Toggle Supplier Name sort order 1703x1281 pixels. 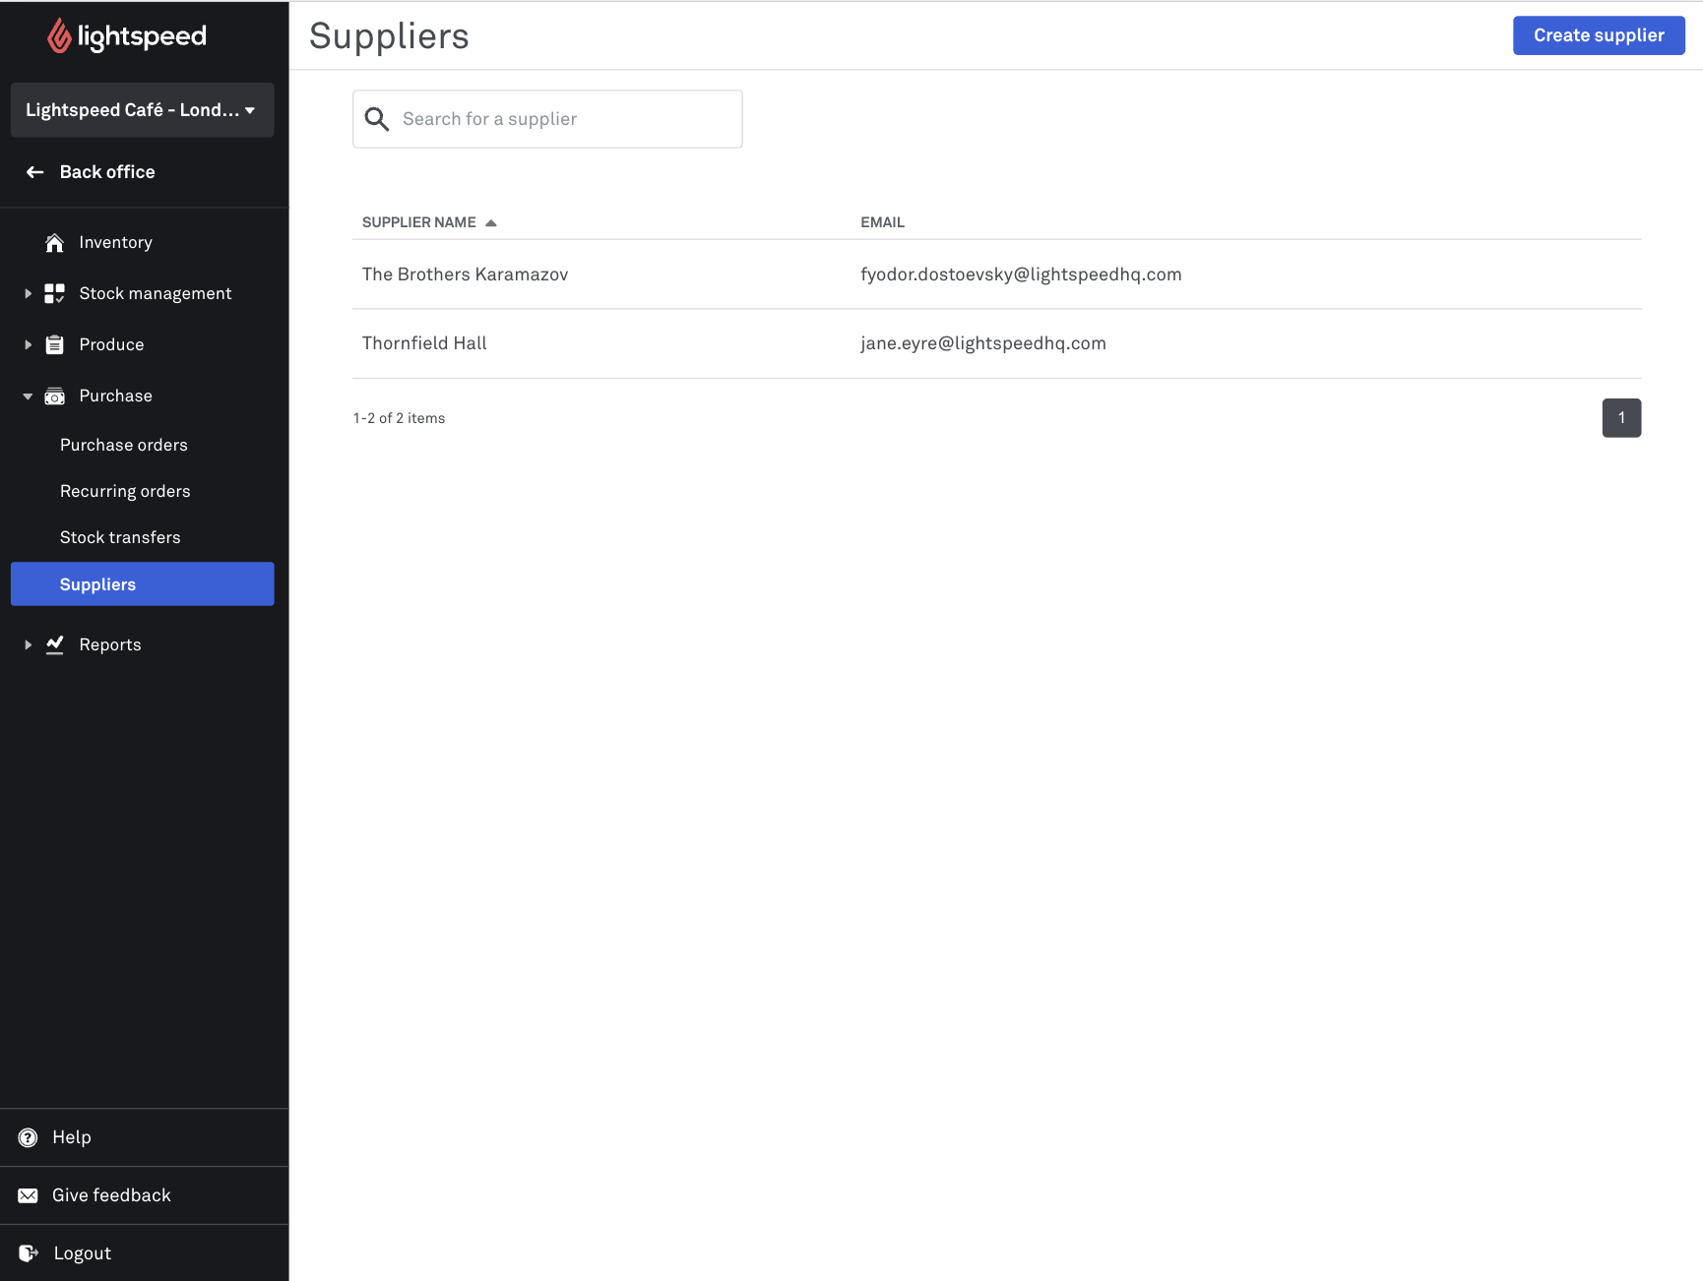[430, 221]
